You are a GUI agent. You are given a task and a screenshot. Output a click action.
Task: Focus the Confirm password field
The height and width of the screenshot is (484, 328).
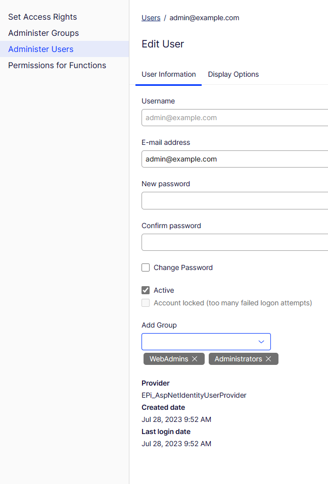click(x=235, y=242)
